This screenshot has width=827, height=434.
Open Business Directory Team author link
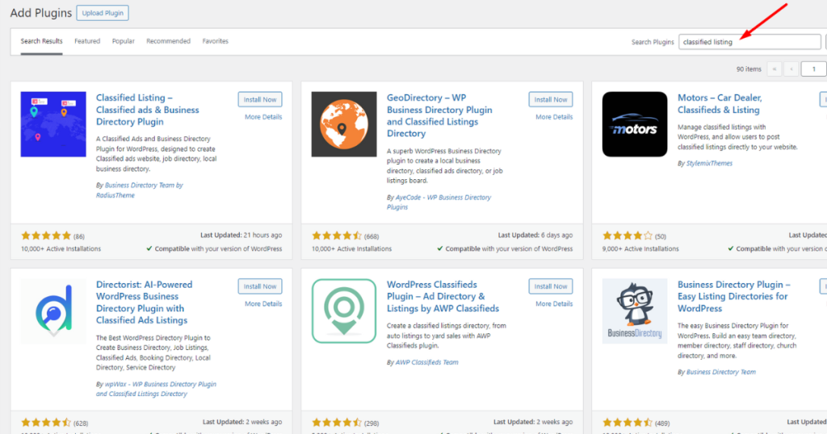pyautogui.click(x=721, y=372)
